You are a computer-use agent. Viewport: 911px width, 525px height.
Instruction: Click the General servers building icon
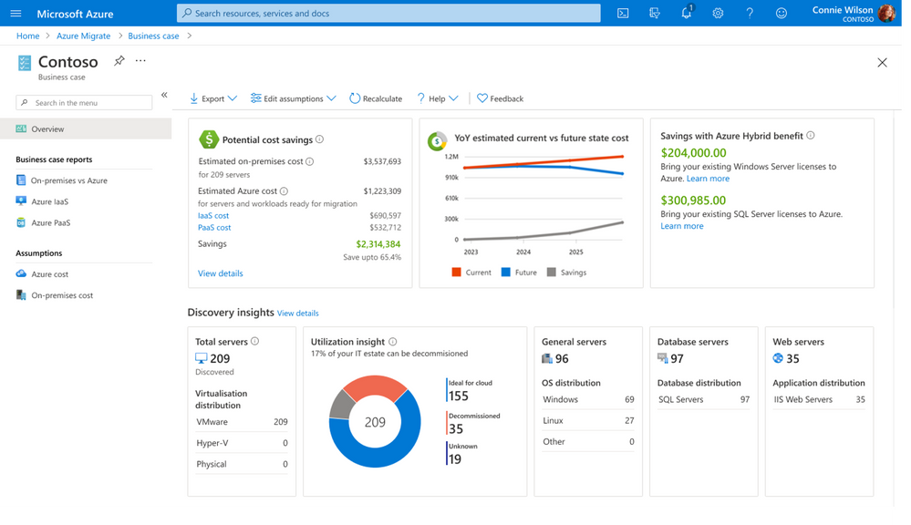click(547, 358)
